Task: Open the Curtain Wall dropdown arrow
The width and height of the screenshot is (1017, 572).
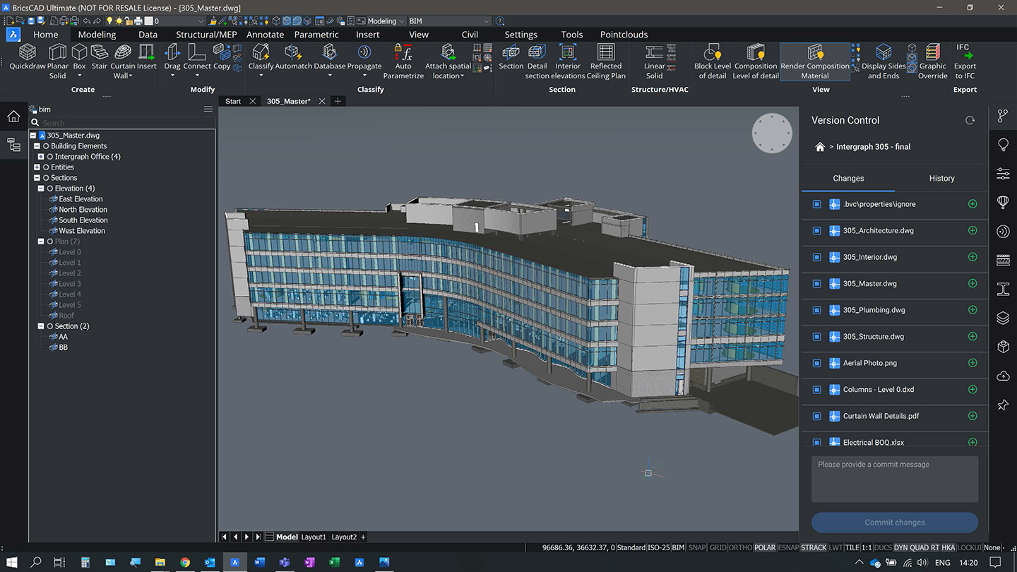Action: pos(131,76)
